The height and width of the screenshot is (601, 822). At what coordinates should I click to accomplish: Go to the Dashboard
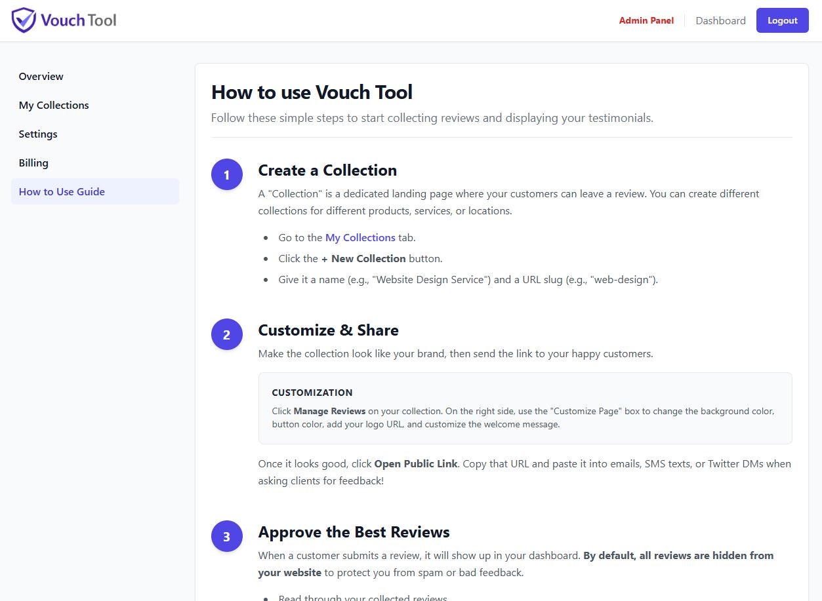point(720,20)
